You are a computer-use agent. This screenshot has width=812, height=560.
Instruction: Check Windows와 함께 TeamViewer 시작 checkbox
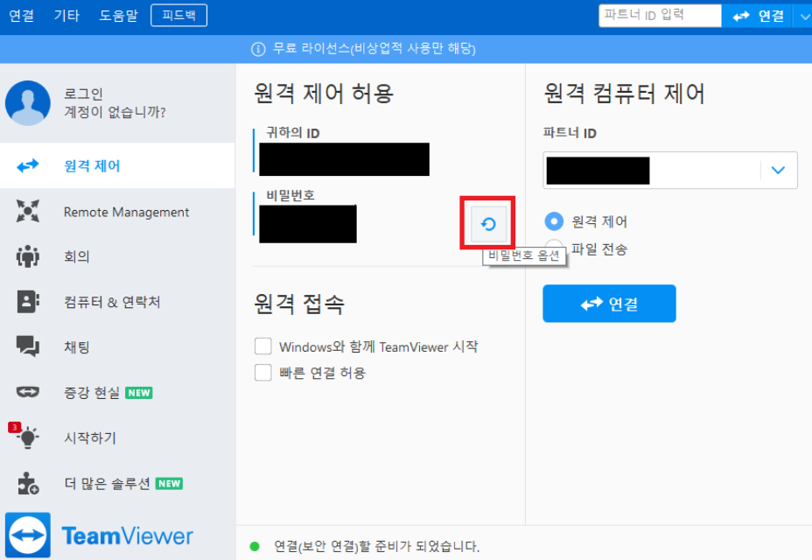point(263,346)
